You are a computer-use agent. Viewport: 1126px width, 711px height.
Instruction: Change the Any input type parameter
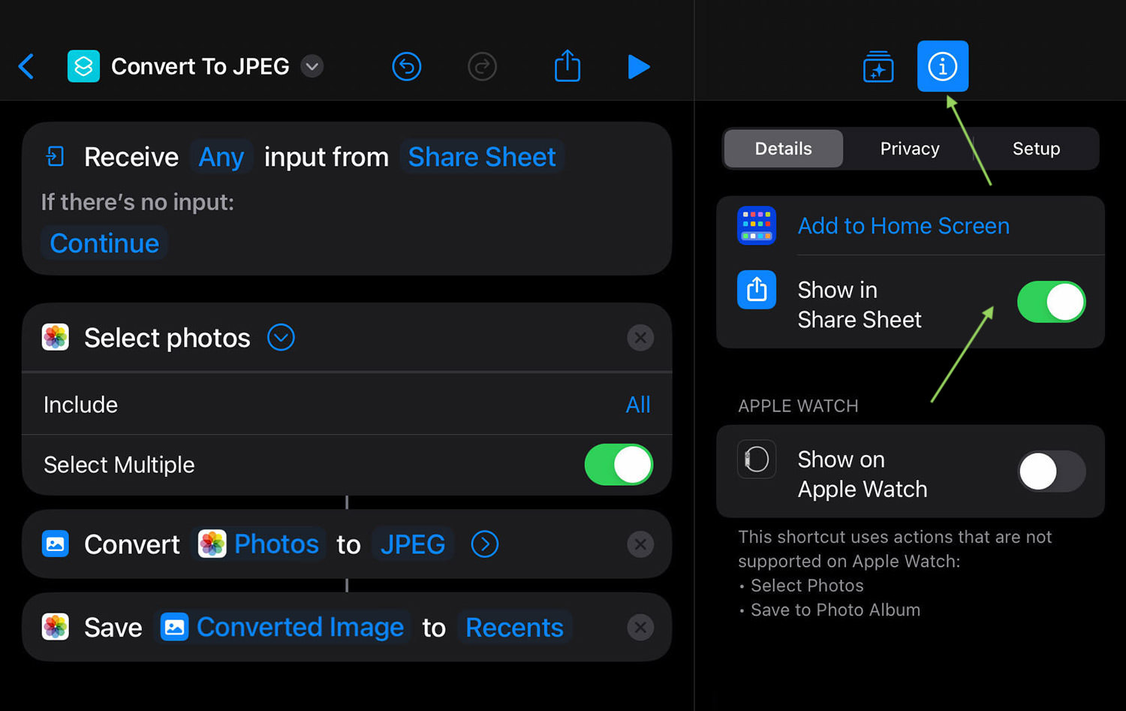(x=221, y=157)
